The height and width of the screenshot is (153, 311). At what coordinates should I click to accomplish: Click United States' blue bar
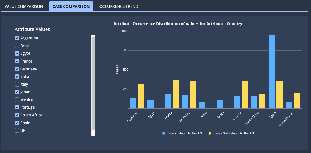pos(289,105)
